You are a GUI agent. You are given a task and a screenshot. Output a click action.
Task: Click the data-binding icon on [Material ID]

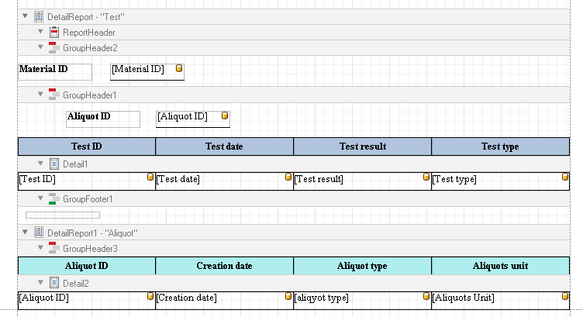[x=179, y=69]
